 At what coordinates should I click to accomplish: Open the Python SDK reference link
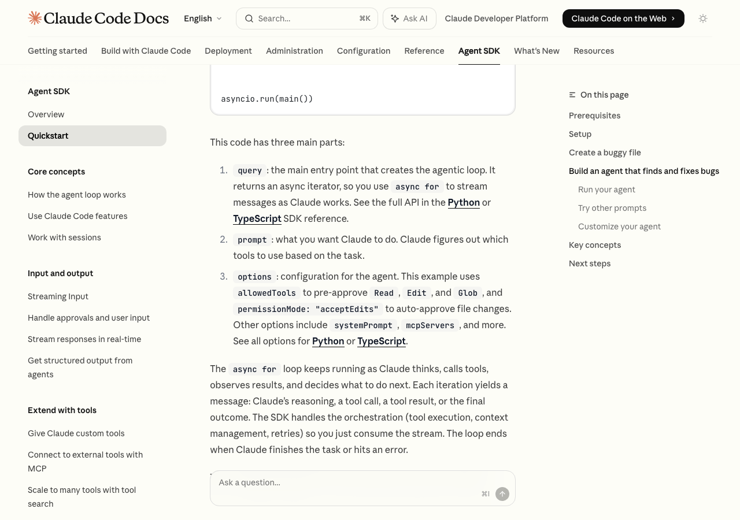click(463, 202)
